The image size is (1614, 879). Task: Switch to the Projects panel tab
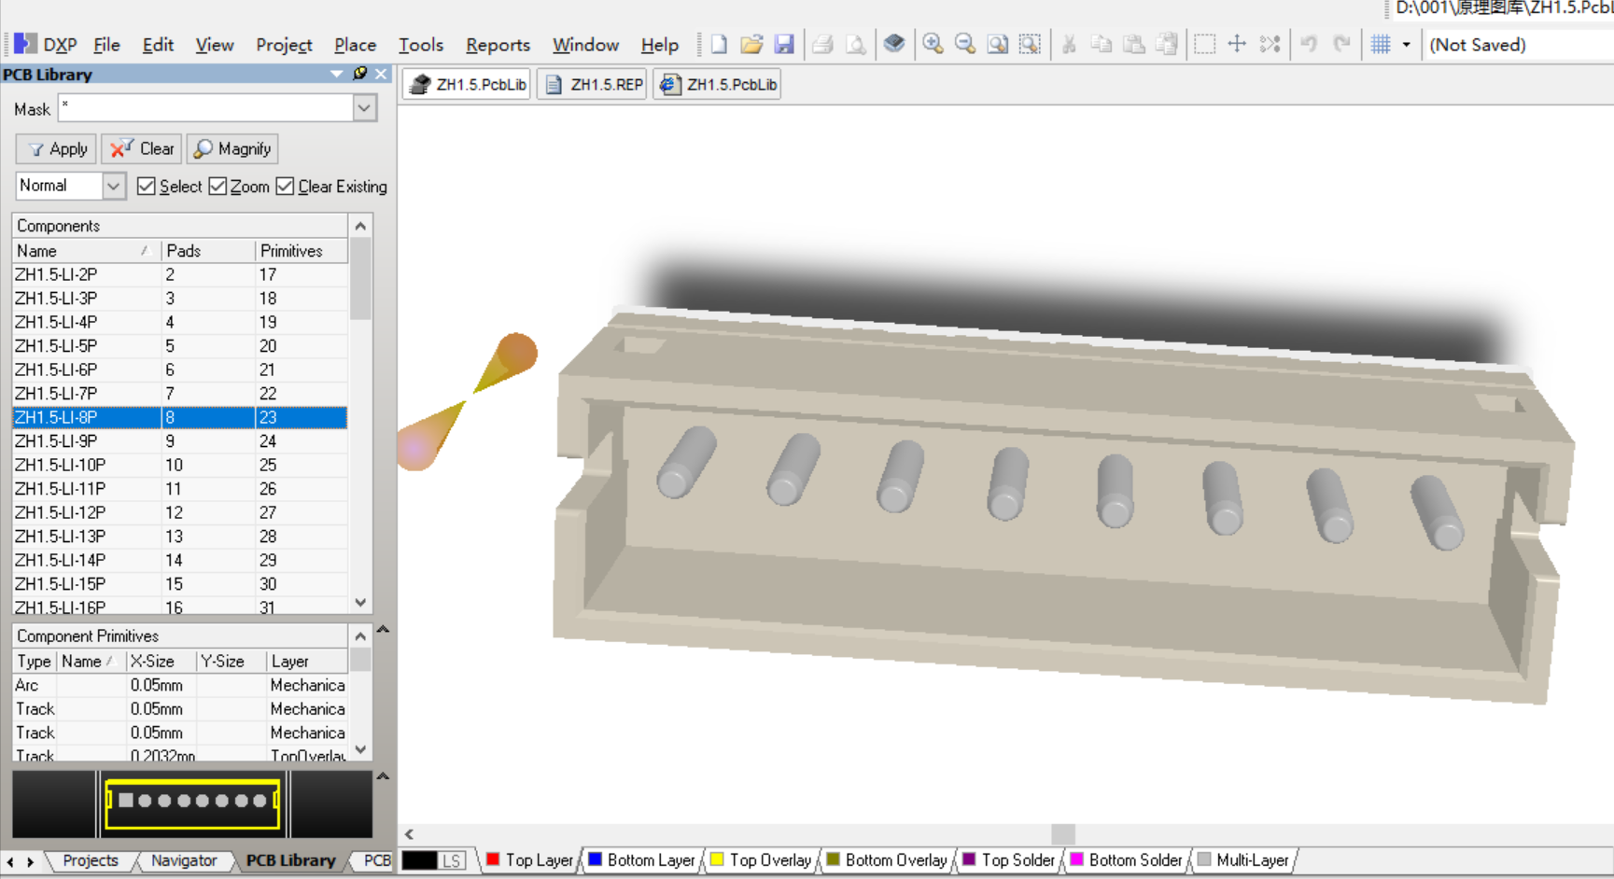pos(91,860)
